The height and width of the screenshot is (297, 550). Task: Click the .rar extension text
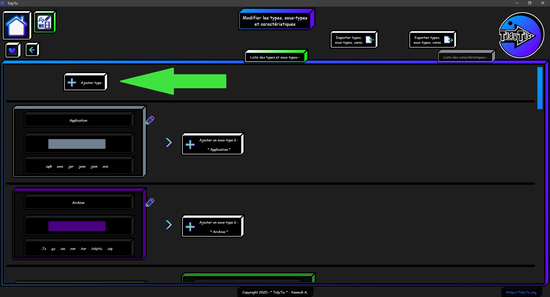coord(73,249)
